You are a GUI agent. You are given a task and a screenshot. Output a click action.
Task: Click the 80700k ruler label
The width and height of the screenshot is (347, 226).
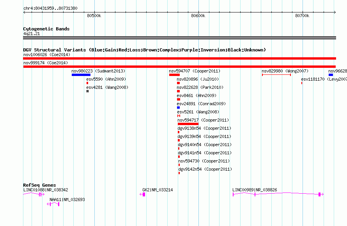[302, 16]
